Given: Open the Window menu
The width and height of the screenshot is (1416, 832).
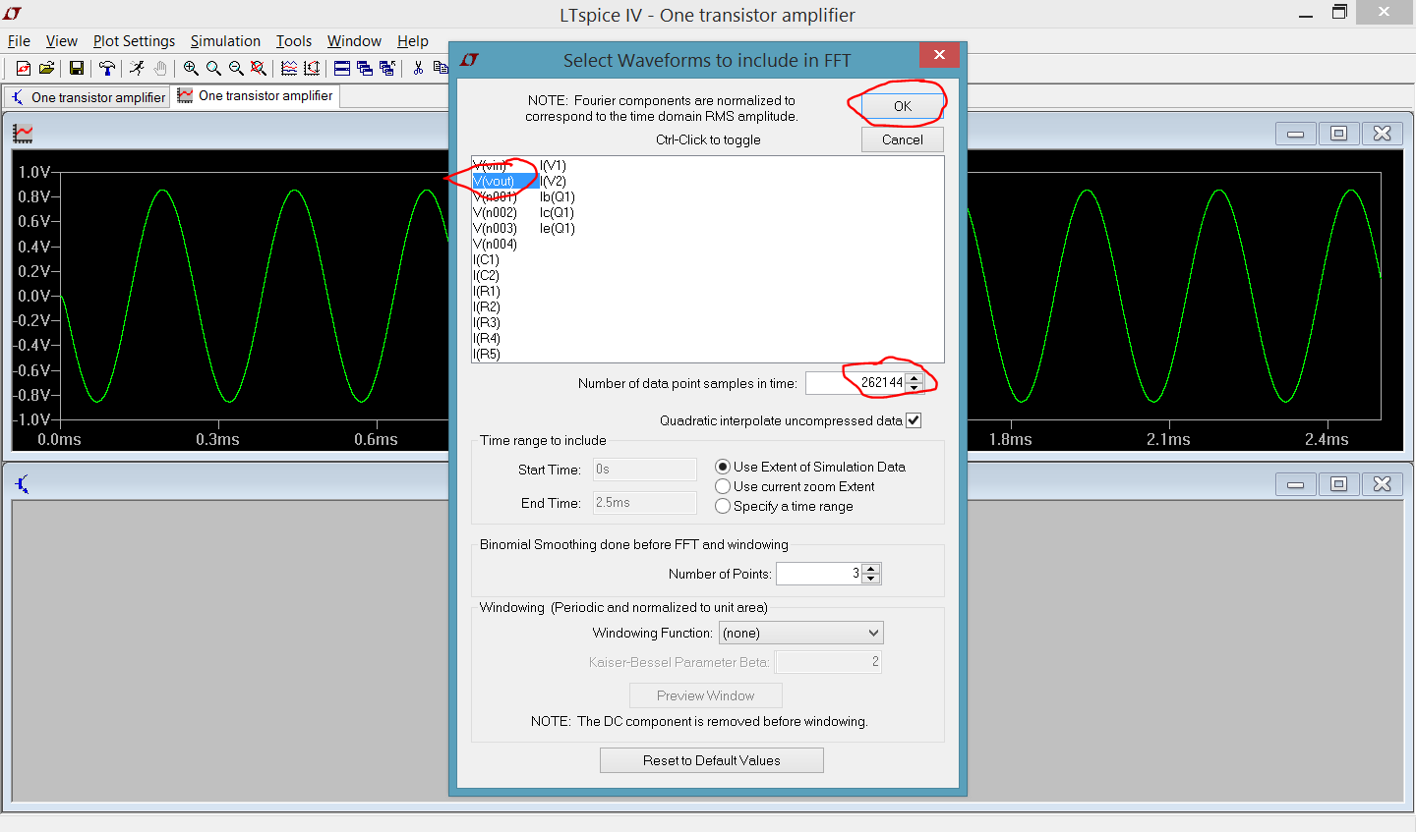Looking at the screenshot, I should pyautogui.click(x=354, y=41).
